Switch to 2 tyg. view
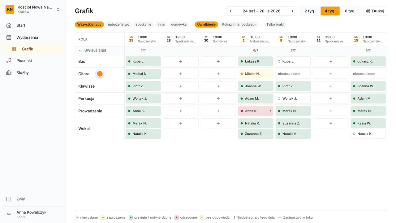396x223 pixels. pos(310,11)
